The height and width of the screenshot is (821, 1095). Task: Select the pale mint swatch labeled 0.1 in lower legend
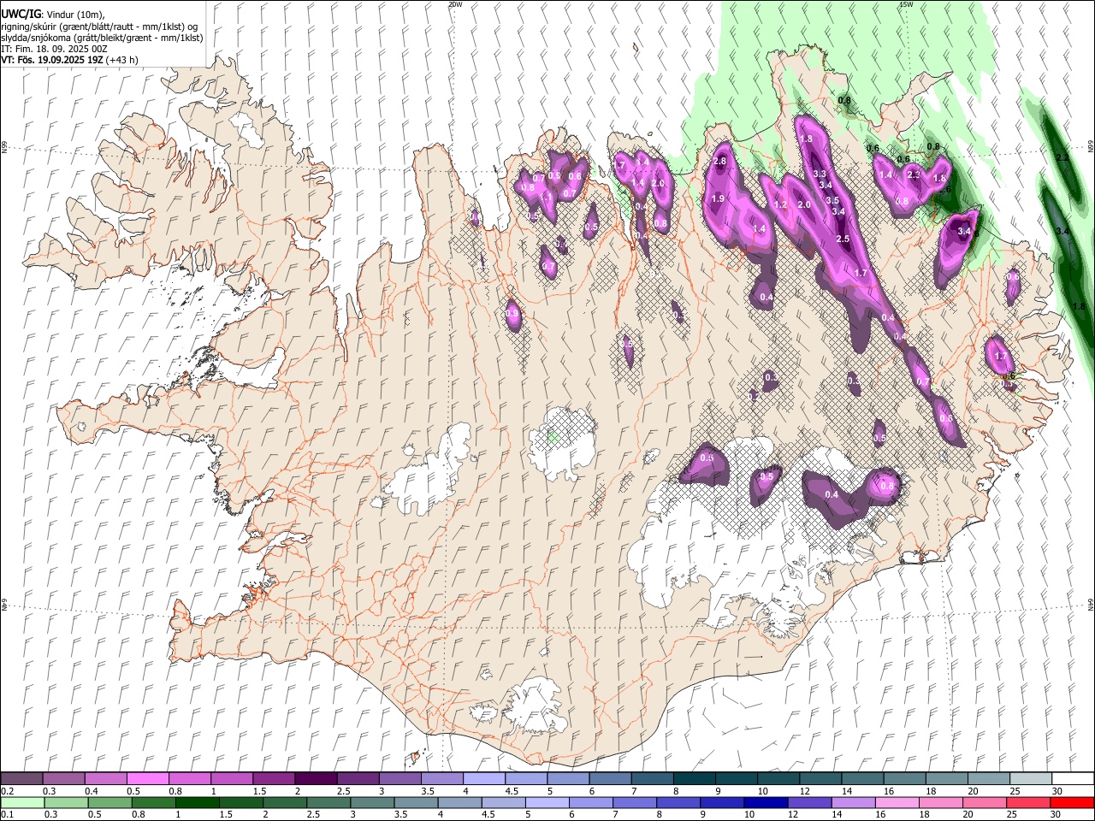[x=22, y=802]
